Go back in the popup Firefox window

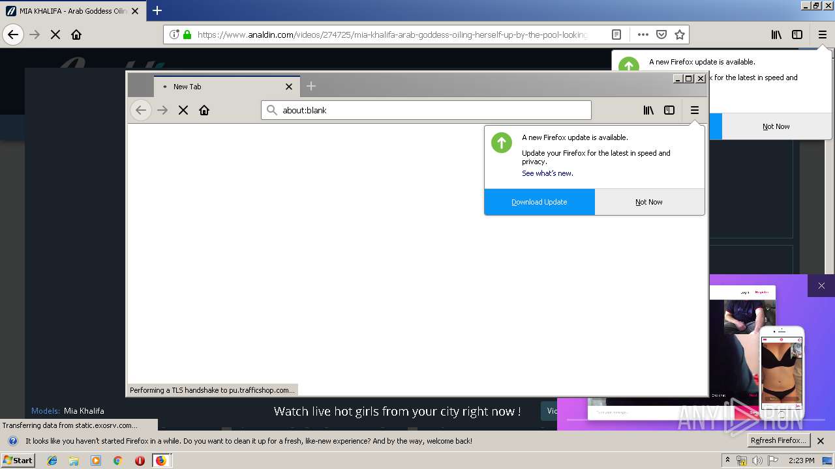click(x=141, y=110)
